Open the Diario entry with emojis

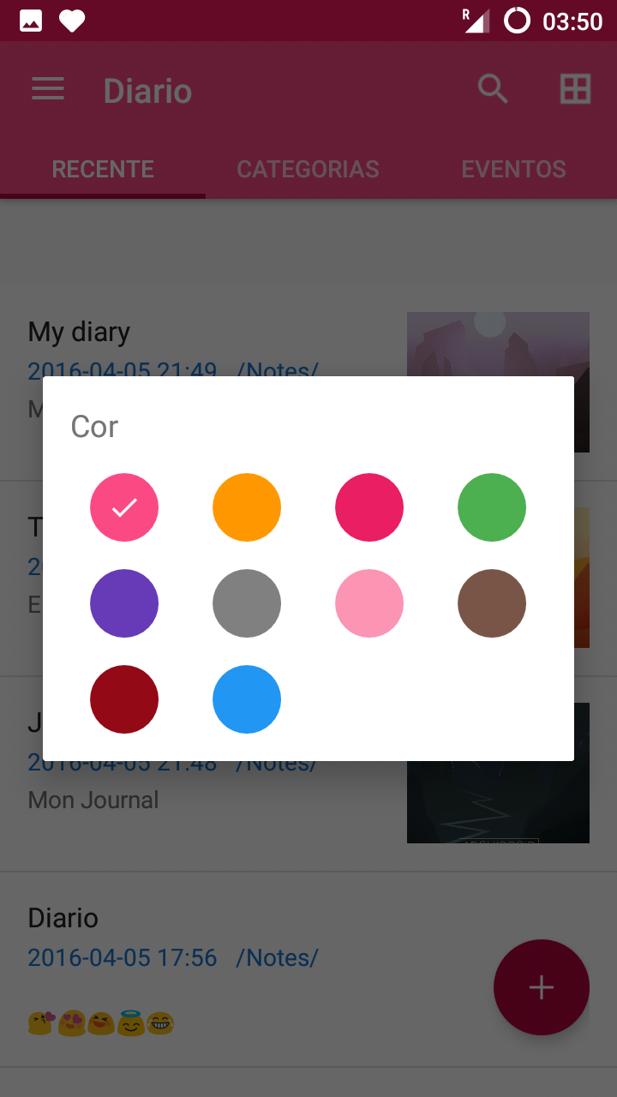tap(308, 970)
